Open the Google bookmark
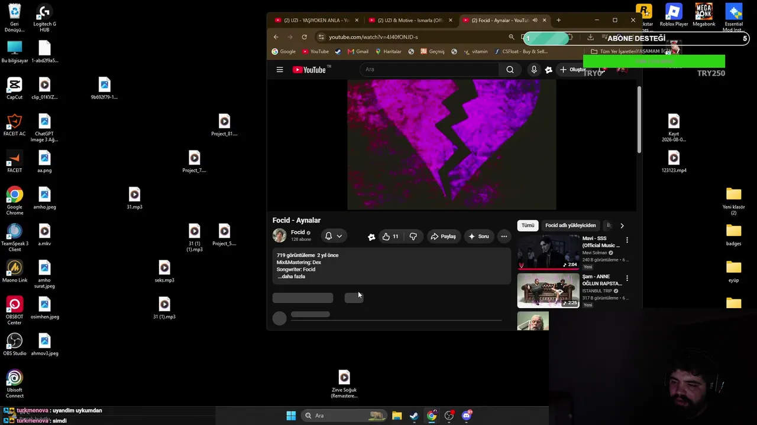The image size is (757, 425). point(283,51)
